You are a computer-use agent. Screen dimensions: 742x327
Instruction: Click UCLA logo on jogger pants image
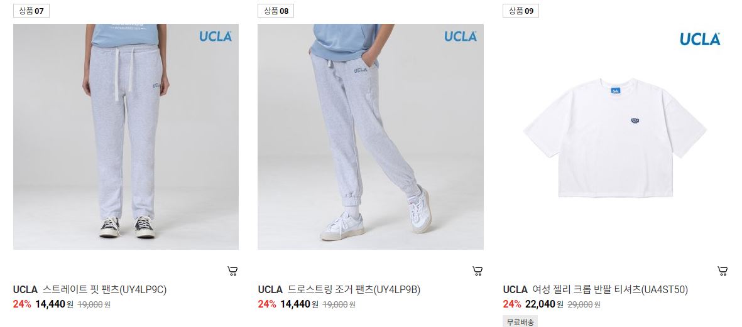point(461,36)
